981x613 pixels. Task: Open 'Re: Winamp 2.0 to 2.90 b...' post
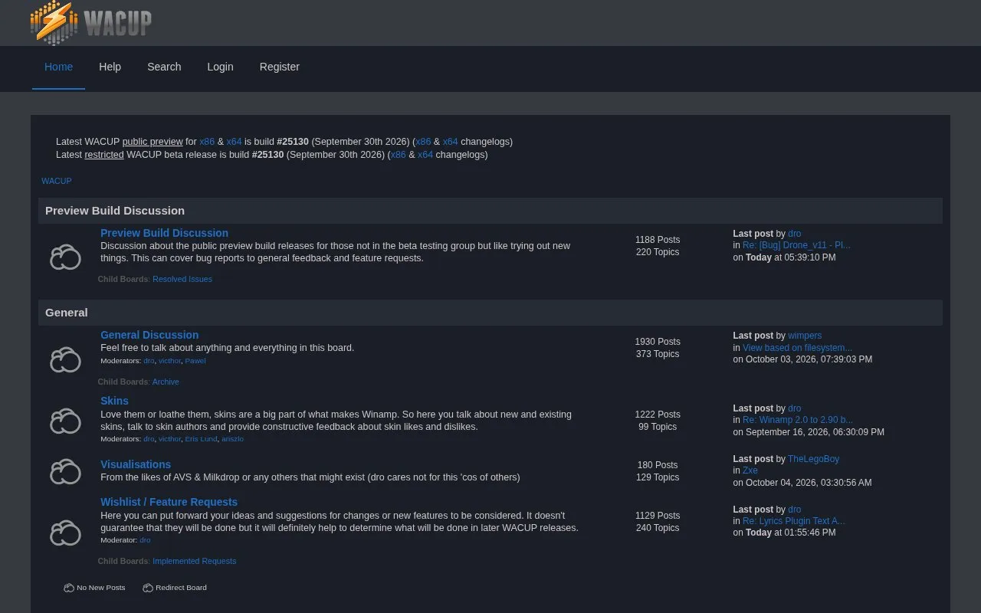tap(798, 420)
